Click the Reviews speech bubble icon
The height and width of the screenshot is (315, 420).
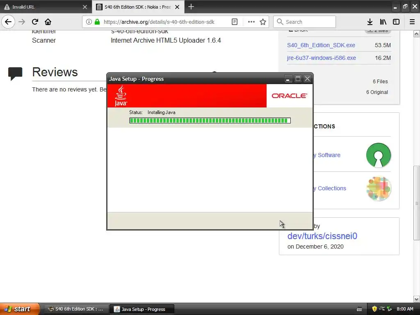[15, 74]
